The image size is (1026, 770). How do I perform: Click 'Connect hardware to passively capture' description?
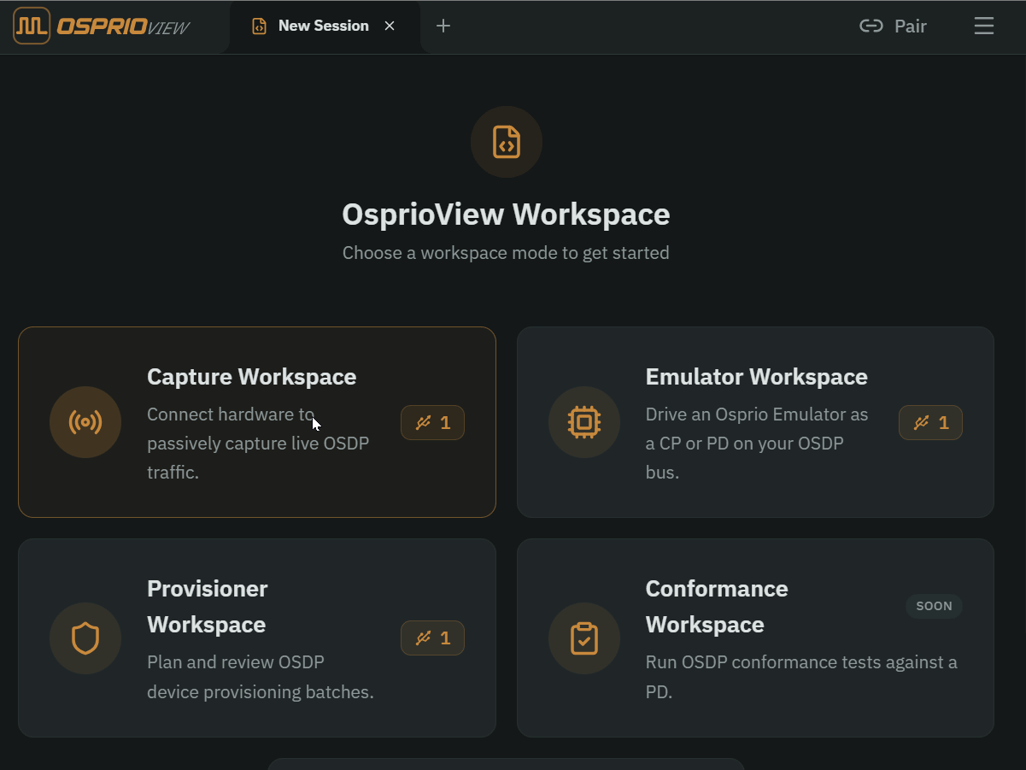pos(258,444)
